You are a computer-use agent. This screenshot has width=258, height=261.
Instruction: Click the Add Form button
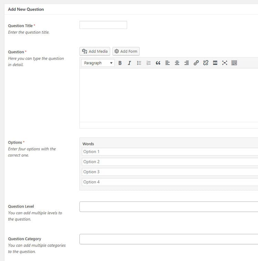point(126,51)
